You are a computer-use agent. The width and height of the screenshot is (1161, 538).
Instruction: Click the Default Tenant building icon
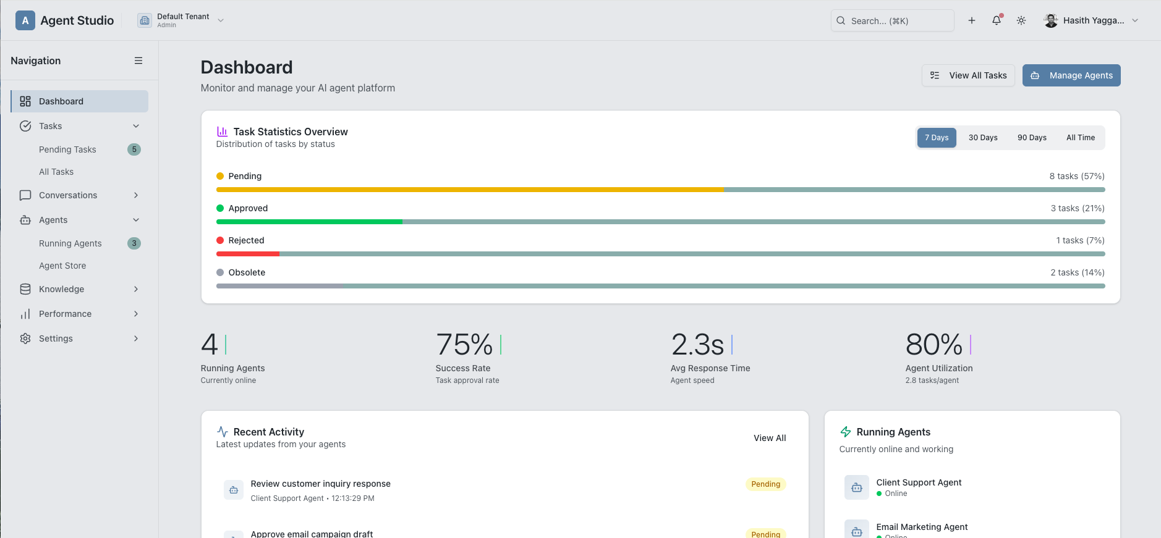point(145,20)
